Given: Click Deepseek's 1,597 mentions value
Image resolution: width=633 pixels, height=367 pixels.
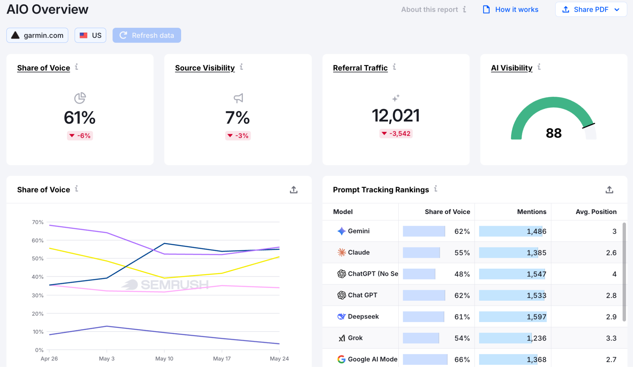Looking at the screenshot, I should tap(536, 317).
